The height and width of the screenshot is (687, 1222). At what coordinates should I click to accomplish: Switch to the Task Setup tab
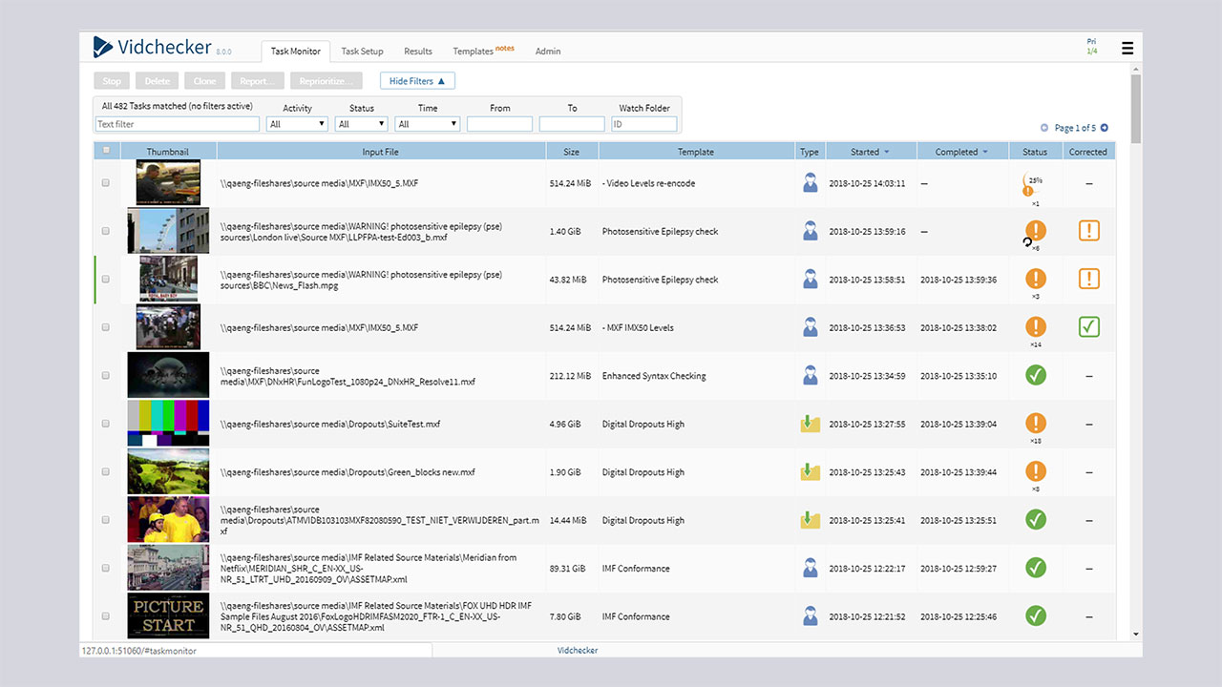coord(362,52)
